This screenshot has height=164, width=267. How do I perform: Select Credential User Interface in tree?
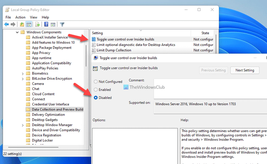click(x=51, y=104)
